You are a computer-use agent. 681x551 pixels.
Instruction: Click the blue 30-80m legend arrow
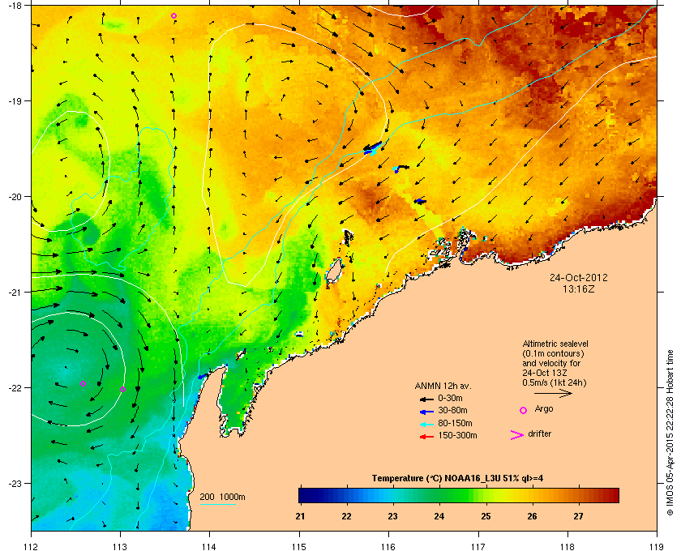426,412
